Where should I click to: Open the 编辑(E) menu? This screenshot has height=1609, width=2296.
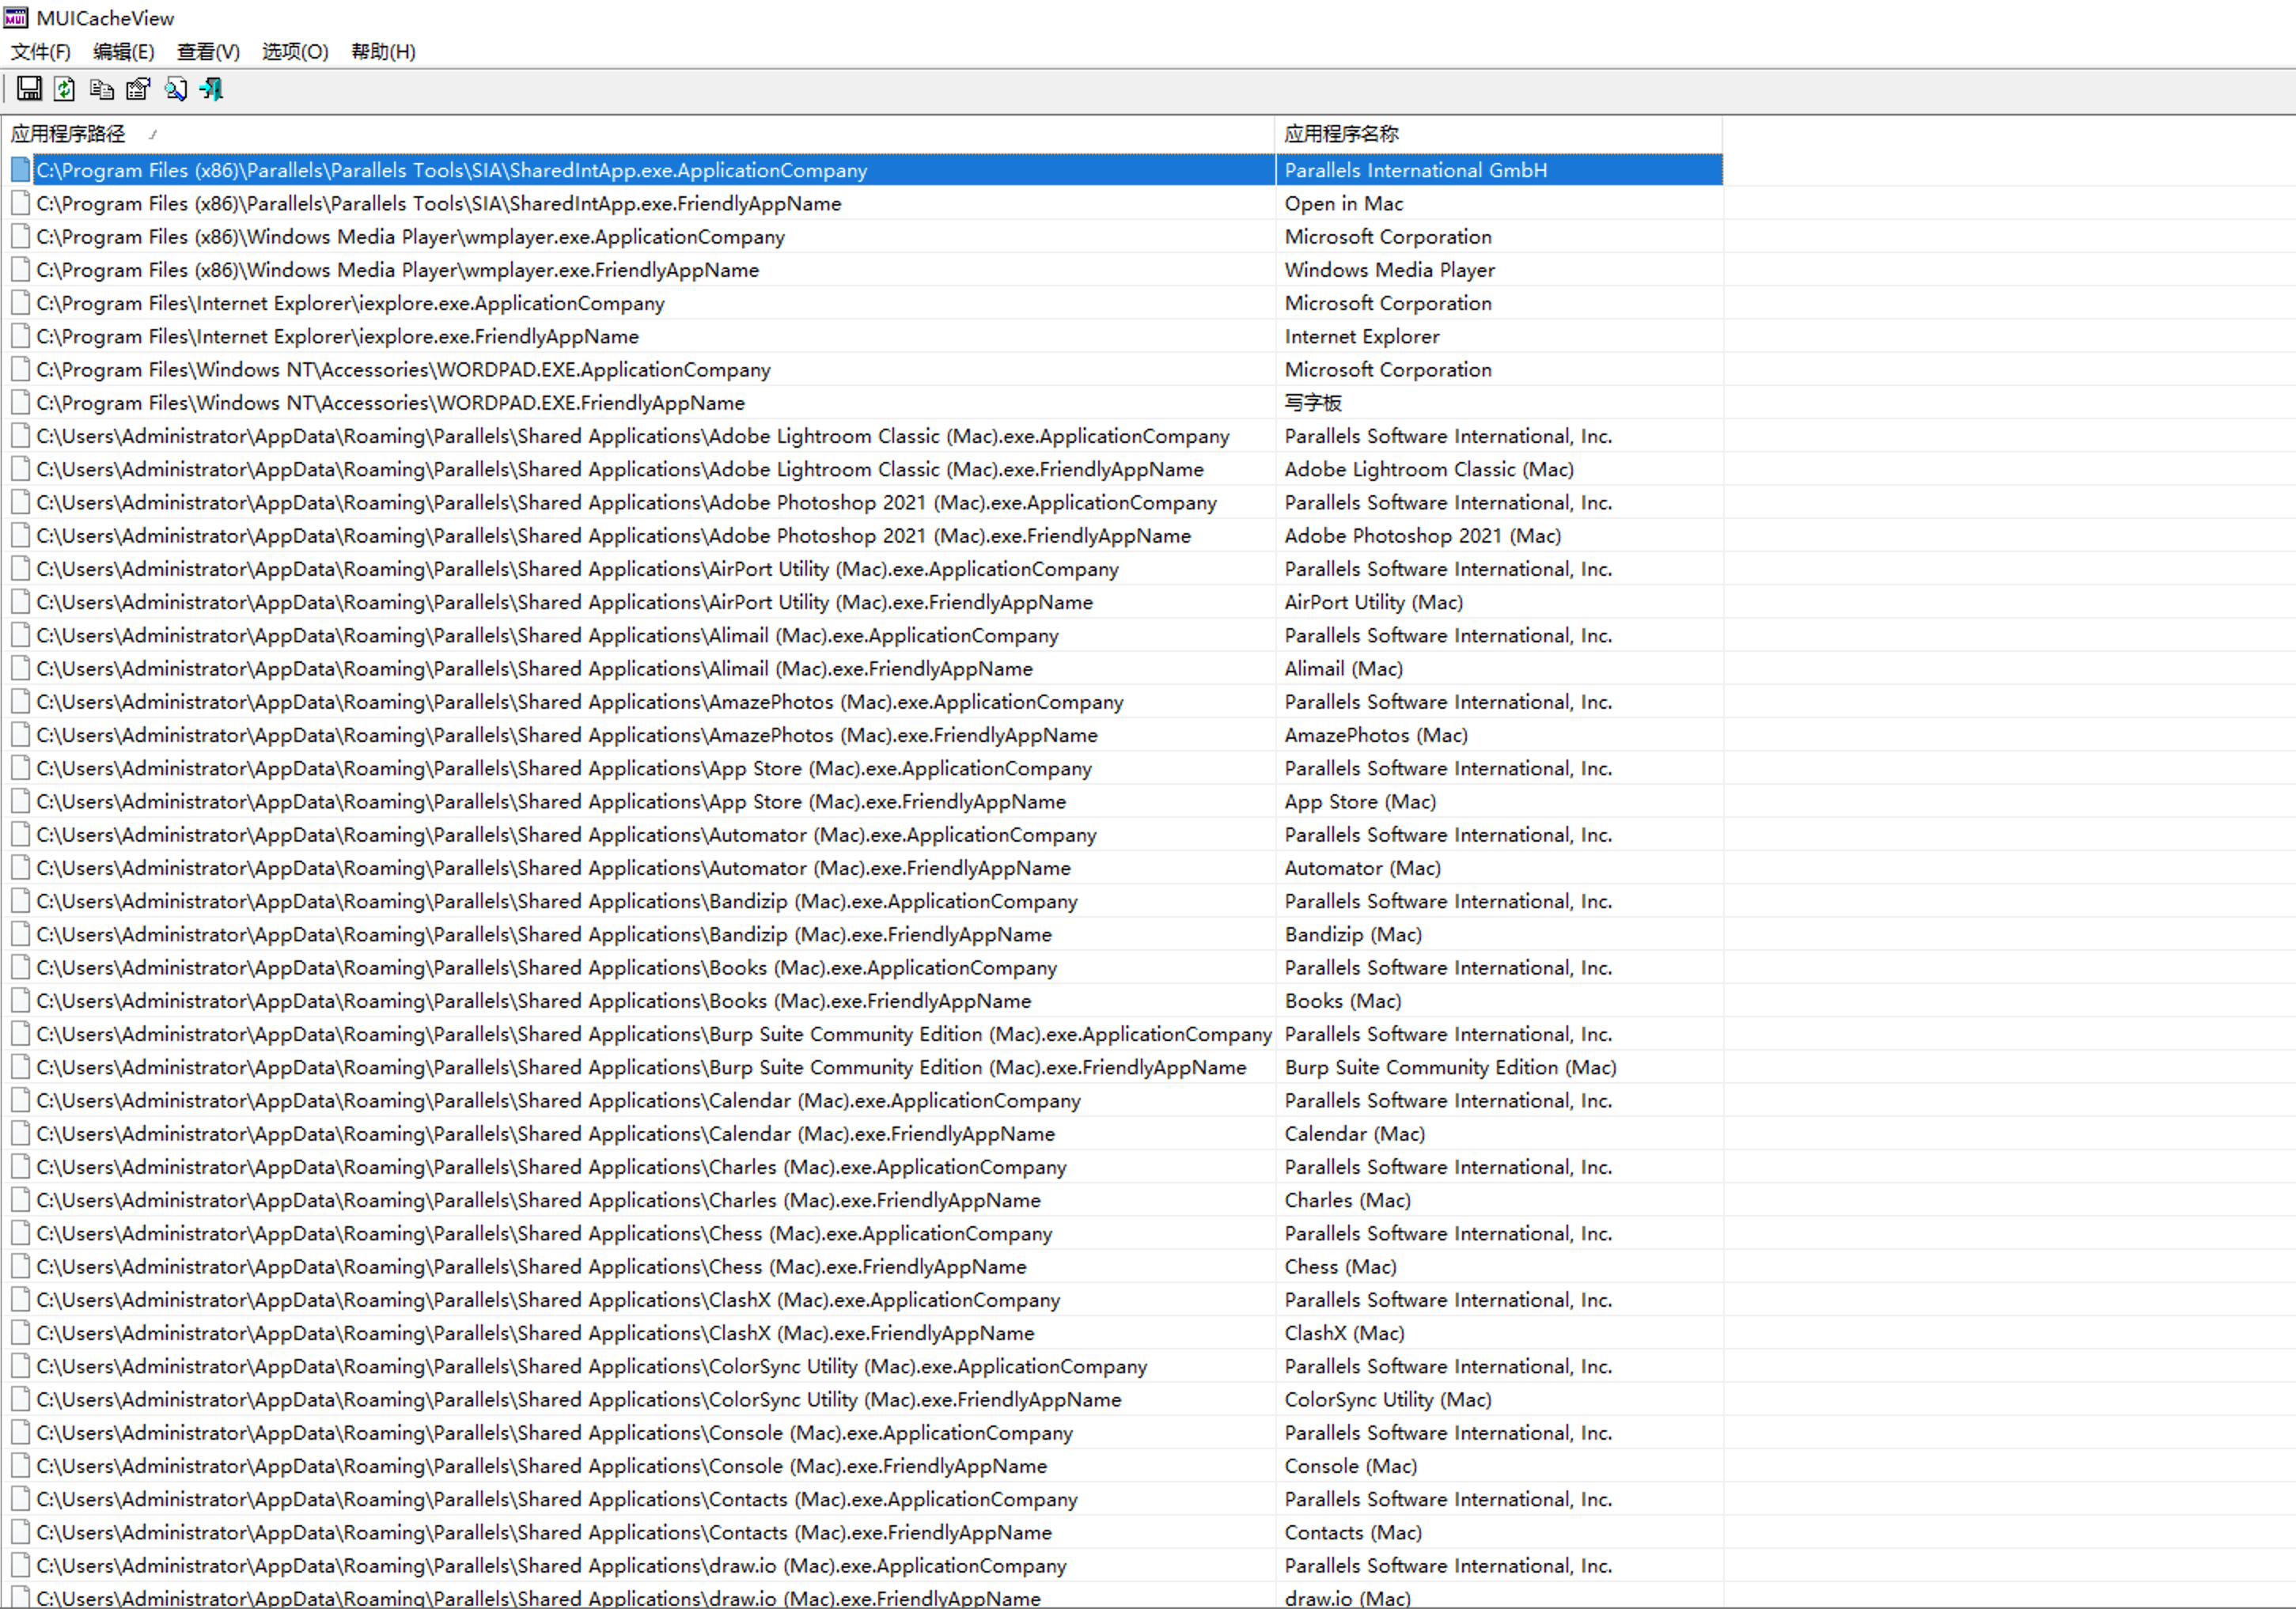[123, 52]
